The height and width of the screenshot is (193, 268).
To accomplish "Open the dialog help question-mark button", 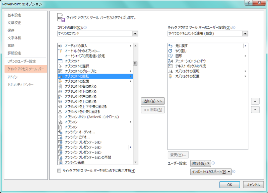I will pyautogui.click(x=249, y=3).
